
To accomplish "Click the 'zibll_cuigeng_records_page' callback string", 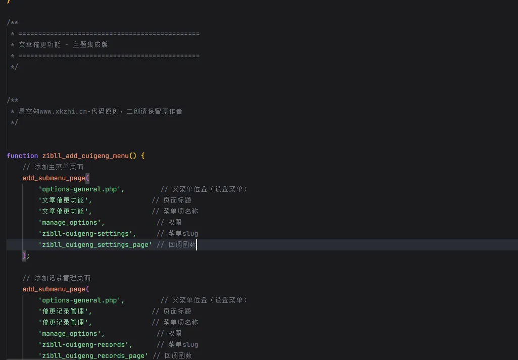I will pos(93,355).
